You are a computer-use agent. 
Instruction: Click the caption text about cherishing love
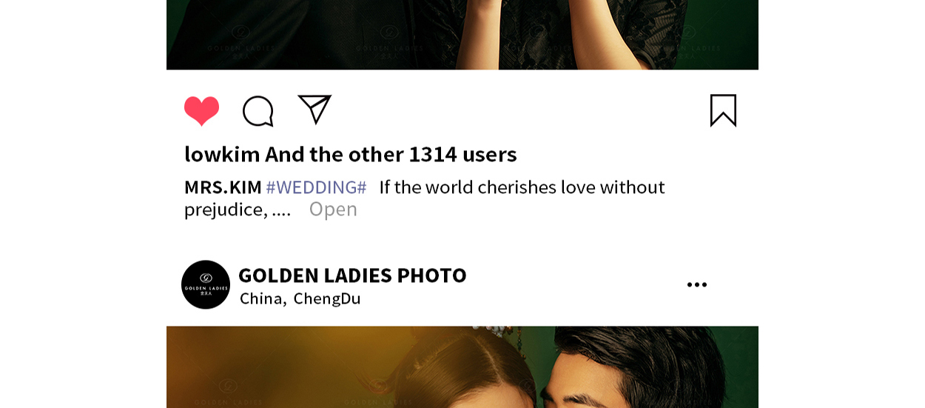(522, 187)
